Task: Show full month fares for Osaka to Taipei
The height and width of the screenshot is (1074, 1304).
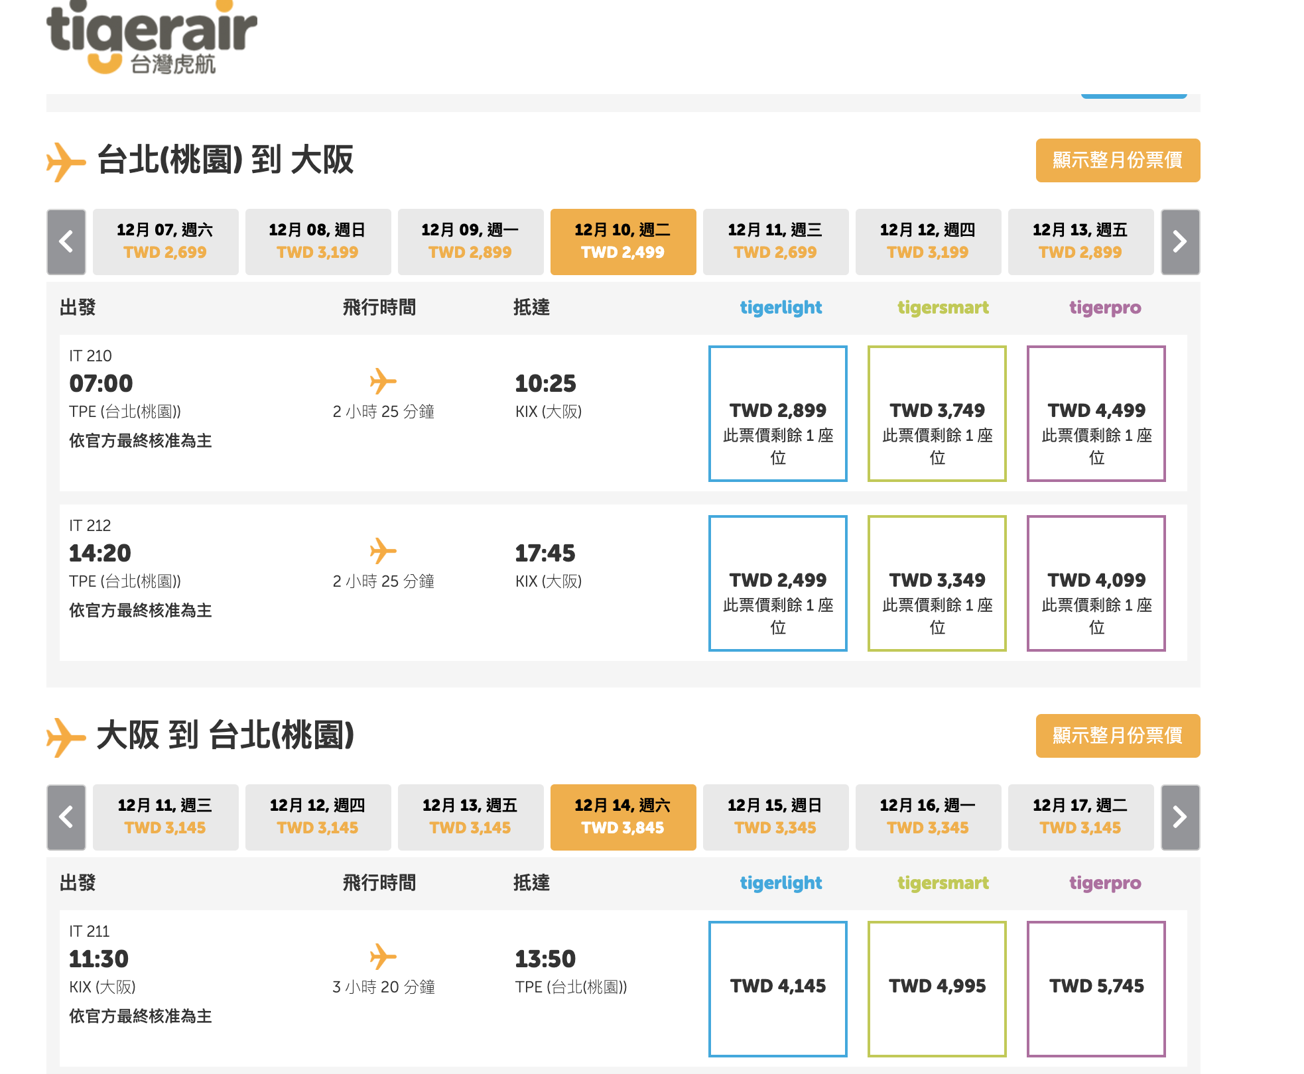Action: point(1118,736)
